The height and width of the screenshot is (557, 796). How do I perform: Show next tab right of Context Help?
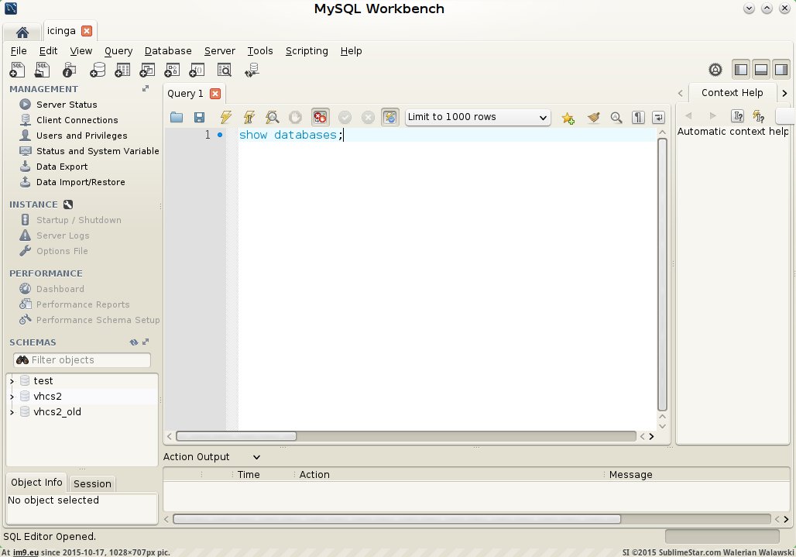[x=784, y=94]
